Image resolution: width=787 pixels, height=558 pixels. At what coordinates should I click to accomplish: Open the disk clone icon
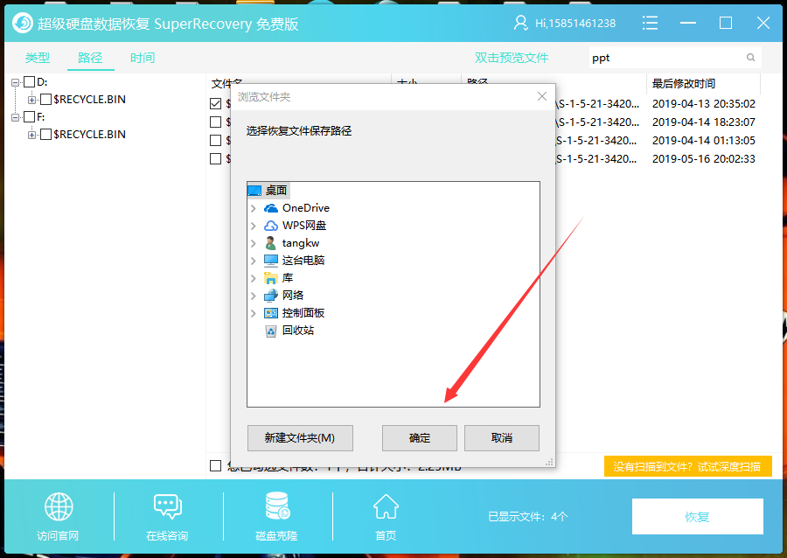tap(277, 506)
